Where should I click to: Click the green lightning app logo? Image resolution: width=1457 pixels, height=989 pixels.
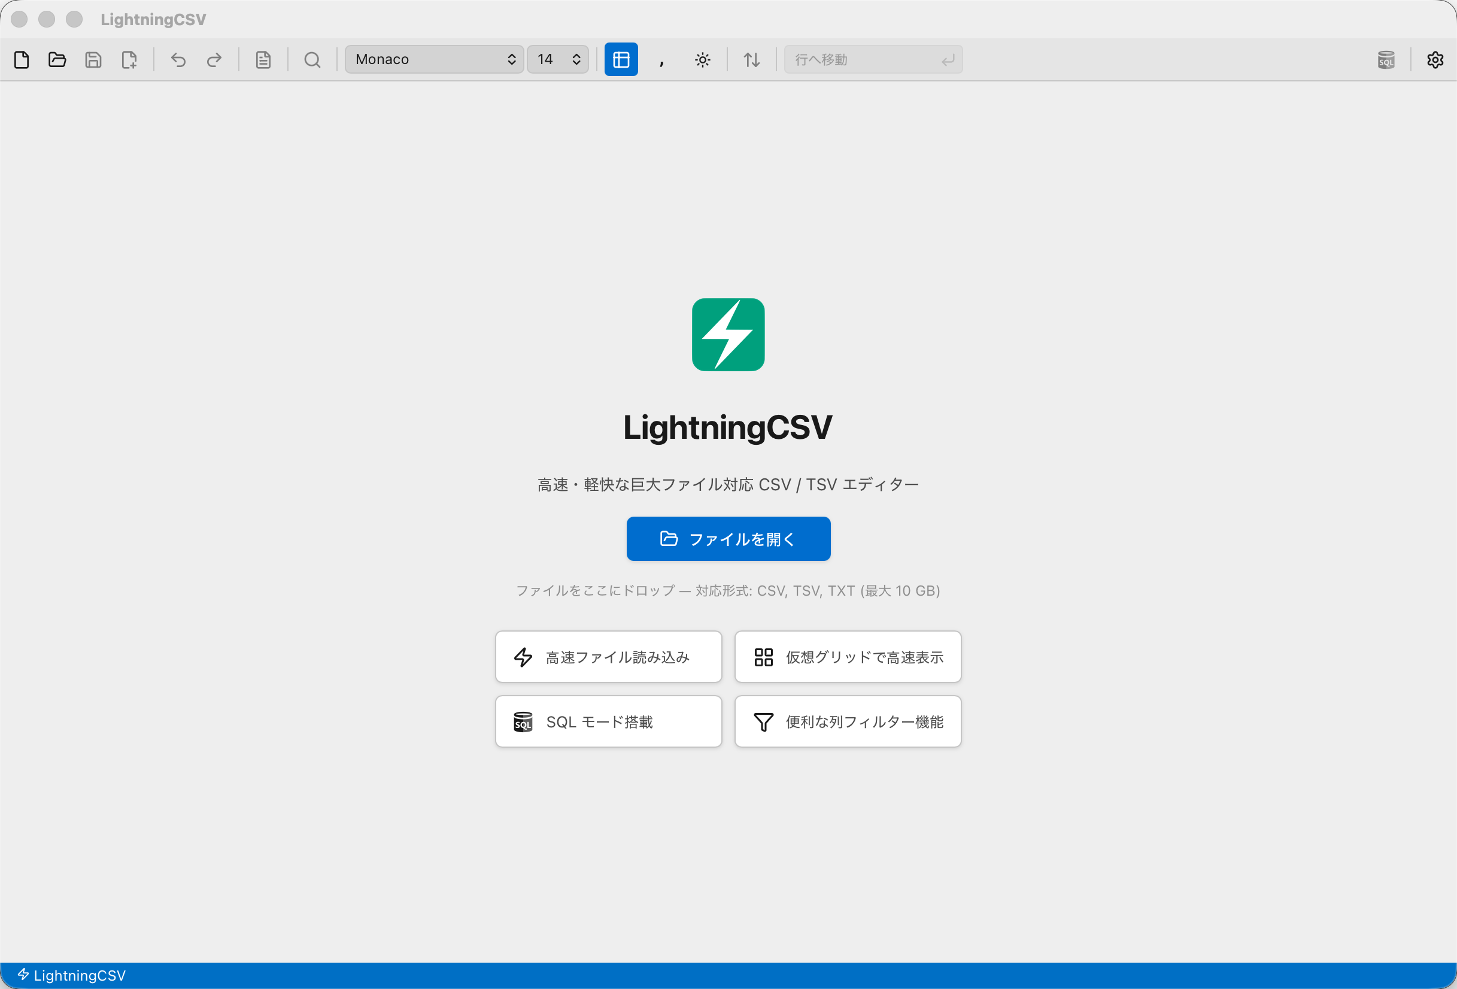(x=728, y=335)
